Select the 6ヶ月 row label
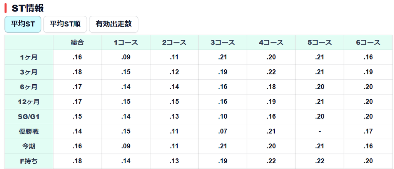This screenshot has width=394, height=169. (29, 87)
